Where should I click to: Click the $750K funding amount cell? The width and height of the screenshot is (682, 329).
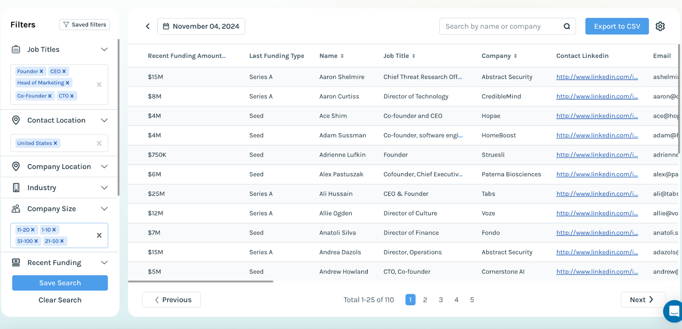157,155
